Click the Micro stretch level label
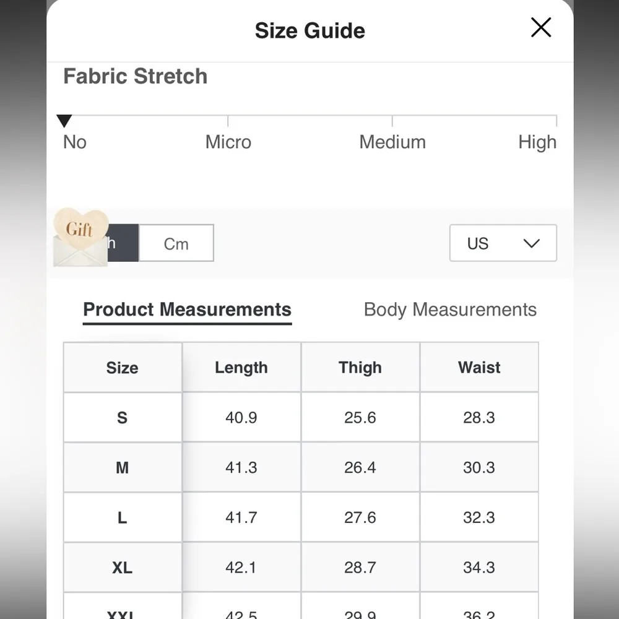This screenshot has height=619, width=619. (228, 142)
